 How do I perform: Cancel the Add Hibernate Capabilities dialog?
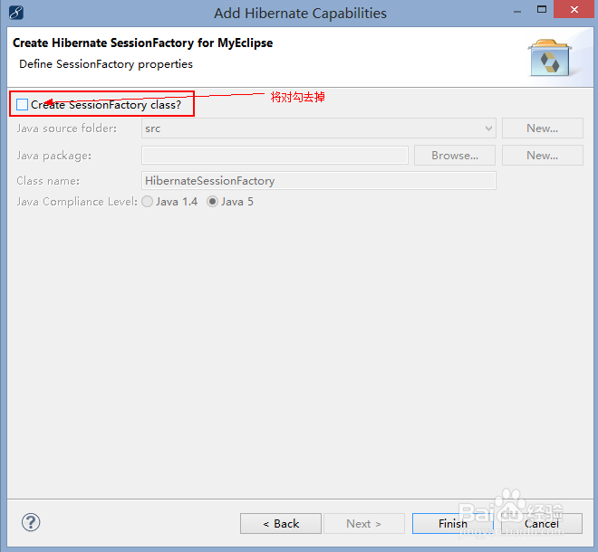(x=542, y=524)
